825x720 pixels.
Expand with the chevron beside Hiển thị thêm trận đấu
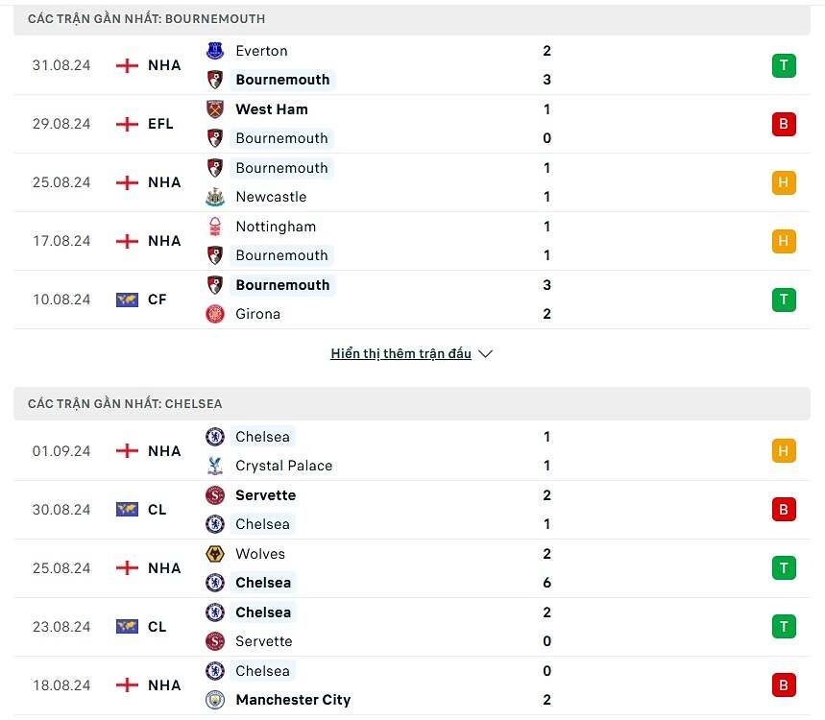[485, 354]
